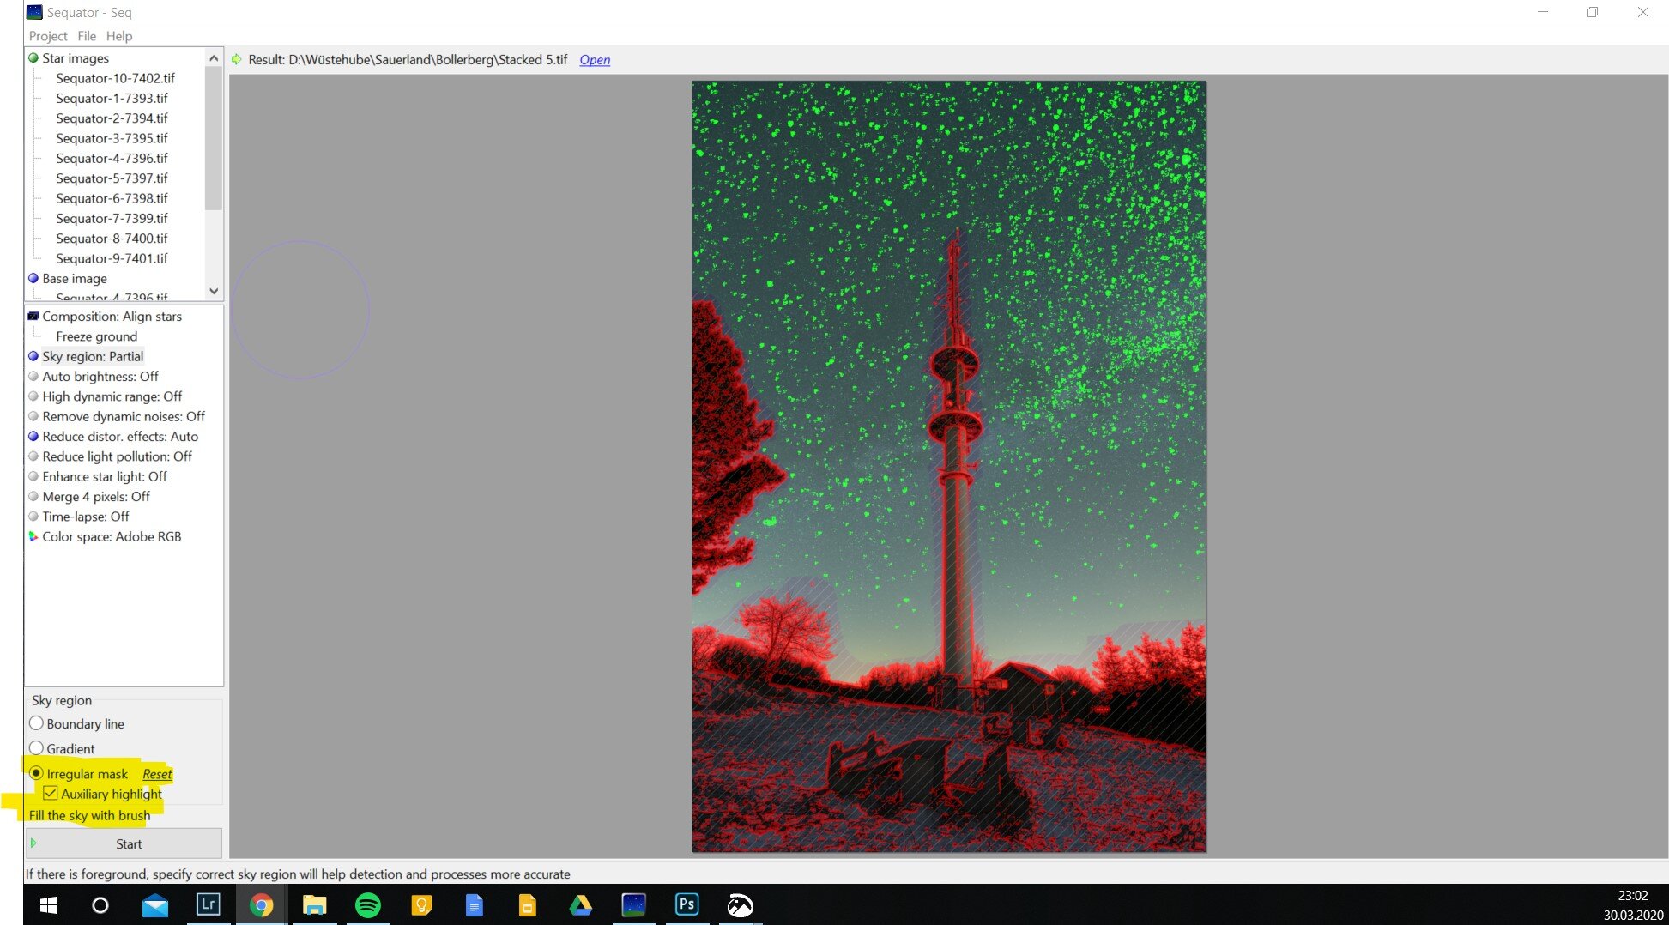Click Reset link for irregular mask

157,774
